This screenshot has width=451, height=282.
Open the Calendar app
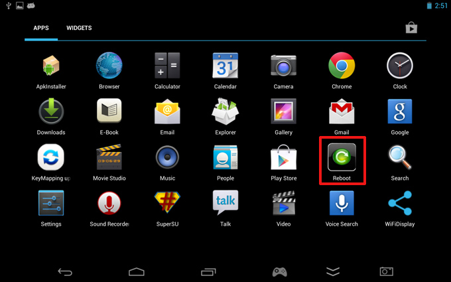(225, 66)
